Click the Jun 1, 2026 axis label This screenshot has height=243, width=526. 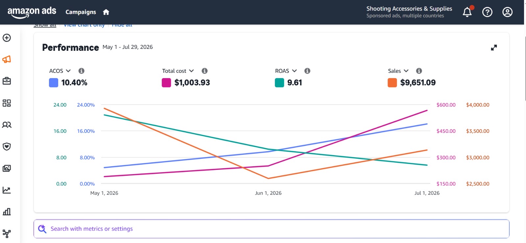(268, 193)
